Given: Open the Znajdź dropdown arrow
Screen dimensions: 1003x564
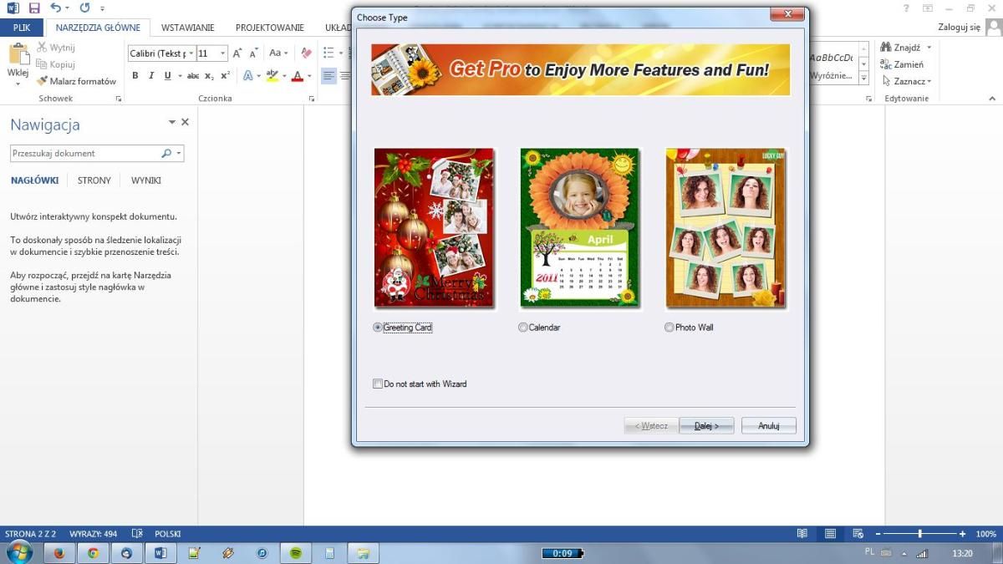Looking at the screenshot, I should click(x=929, y=48).
